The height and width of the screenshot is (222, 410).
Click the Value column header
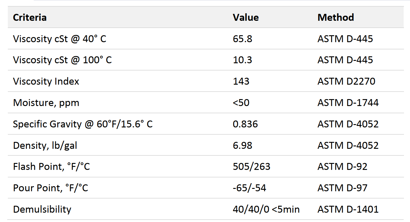click(246, 17)
